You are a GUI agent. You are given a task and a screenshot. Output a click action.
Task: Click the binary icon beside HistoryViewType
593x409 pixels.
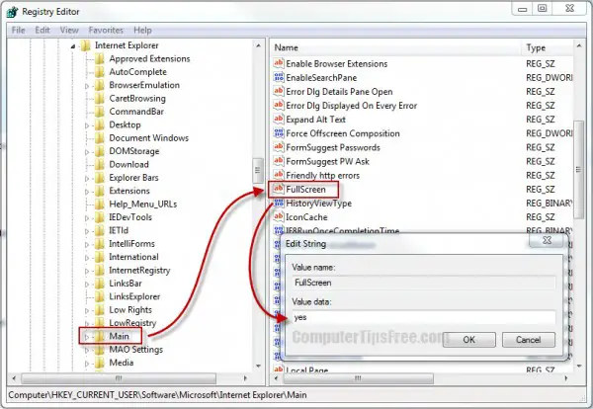click(279, 203)
